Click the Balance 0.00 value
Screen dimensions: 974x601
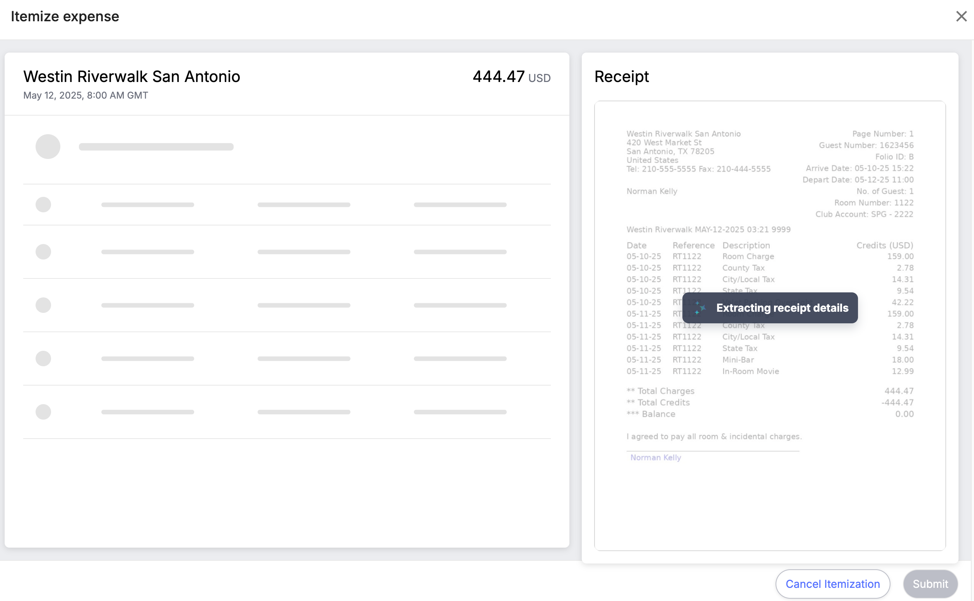(904, 414)
